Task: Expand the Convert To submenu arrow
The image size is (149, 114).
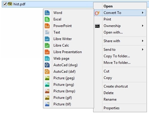Action: click(143, 13)
